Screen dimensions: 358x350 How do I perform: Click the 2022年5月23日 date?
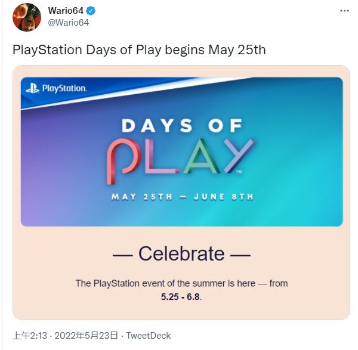tap(87, 336)
